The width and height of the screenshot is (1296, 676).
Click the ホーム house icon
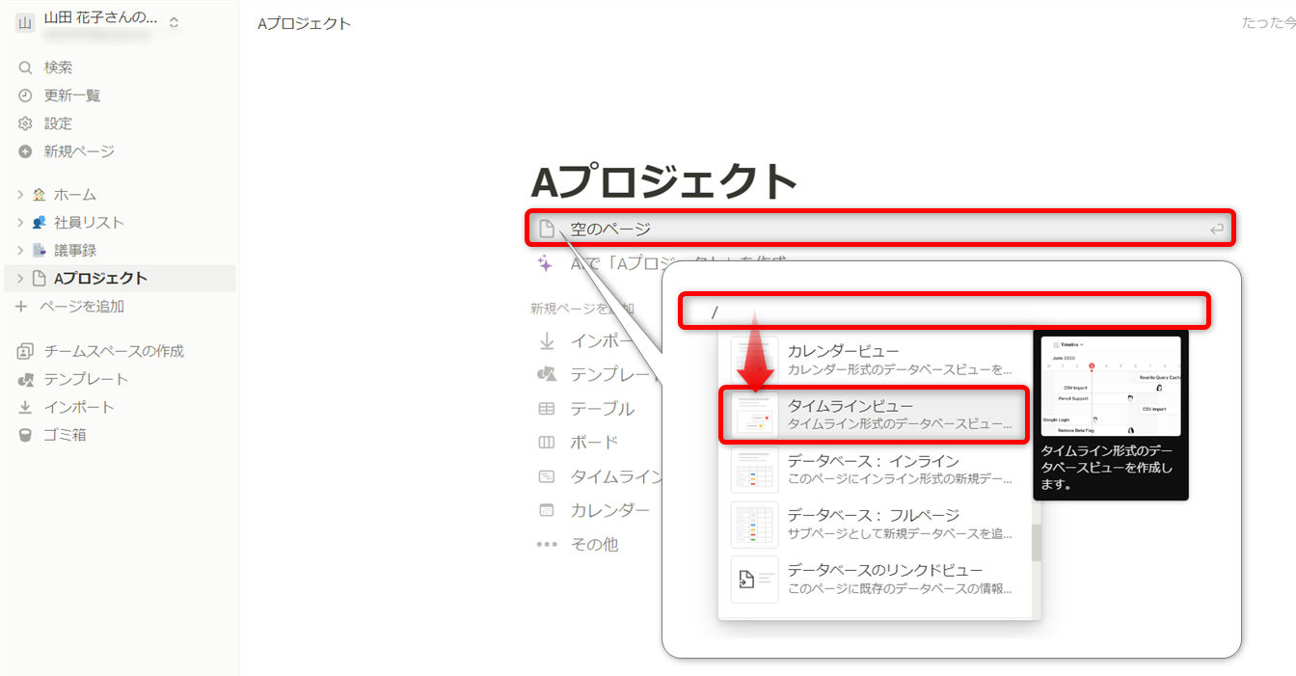40,195
